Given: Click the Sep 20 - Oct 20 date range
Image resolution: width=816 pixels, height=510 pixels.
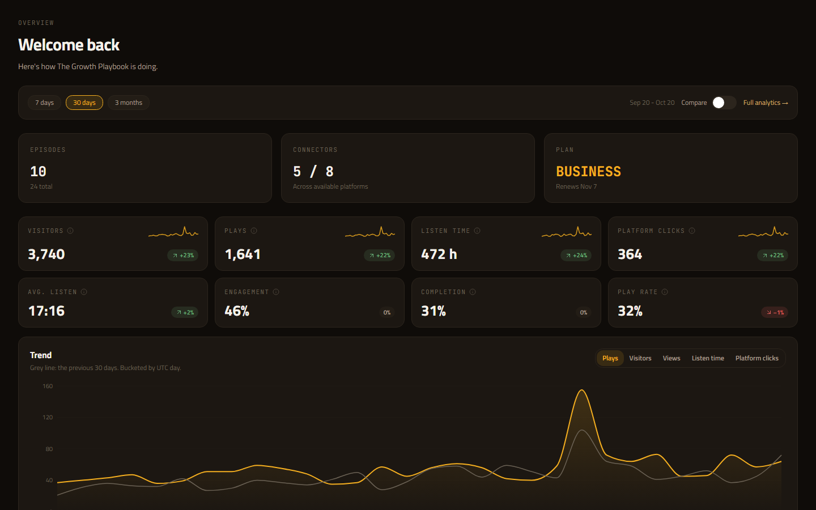Looking at the screenshot, I should coord(652,103).
